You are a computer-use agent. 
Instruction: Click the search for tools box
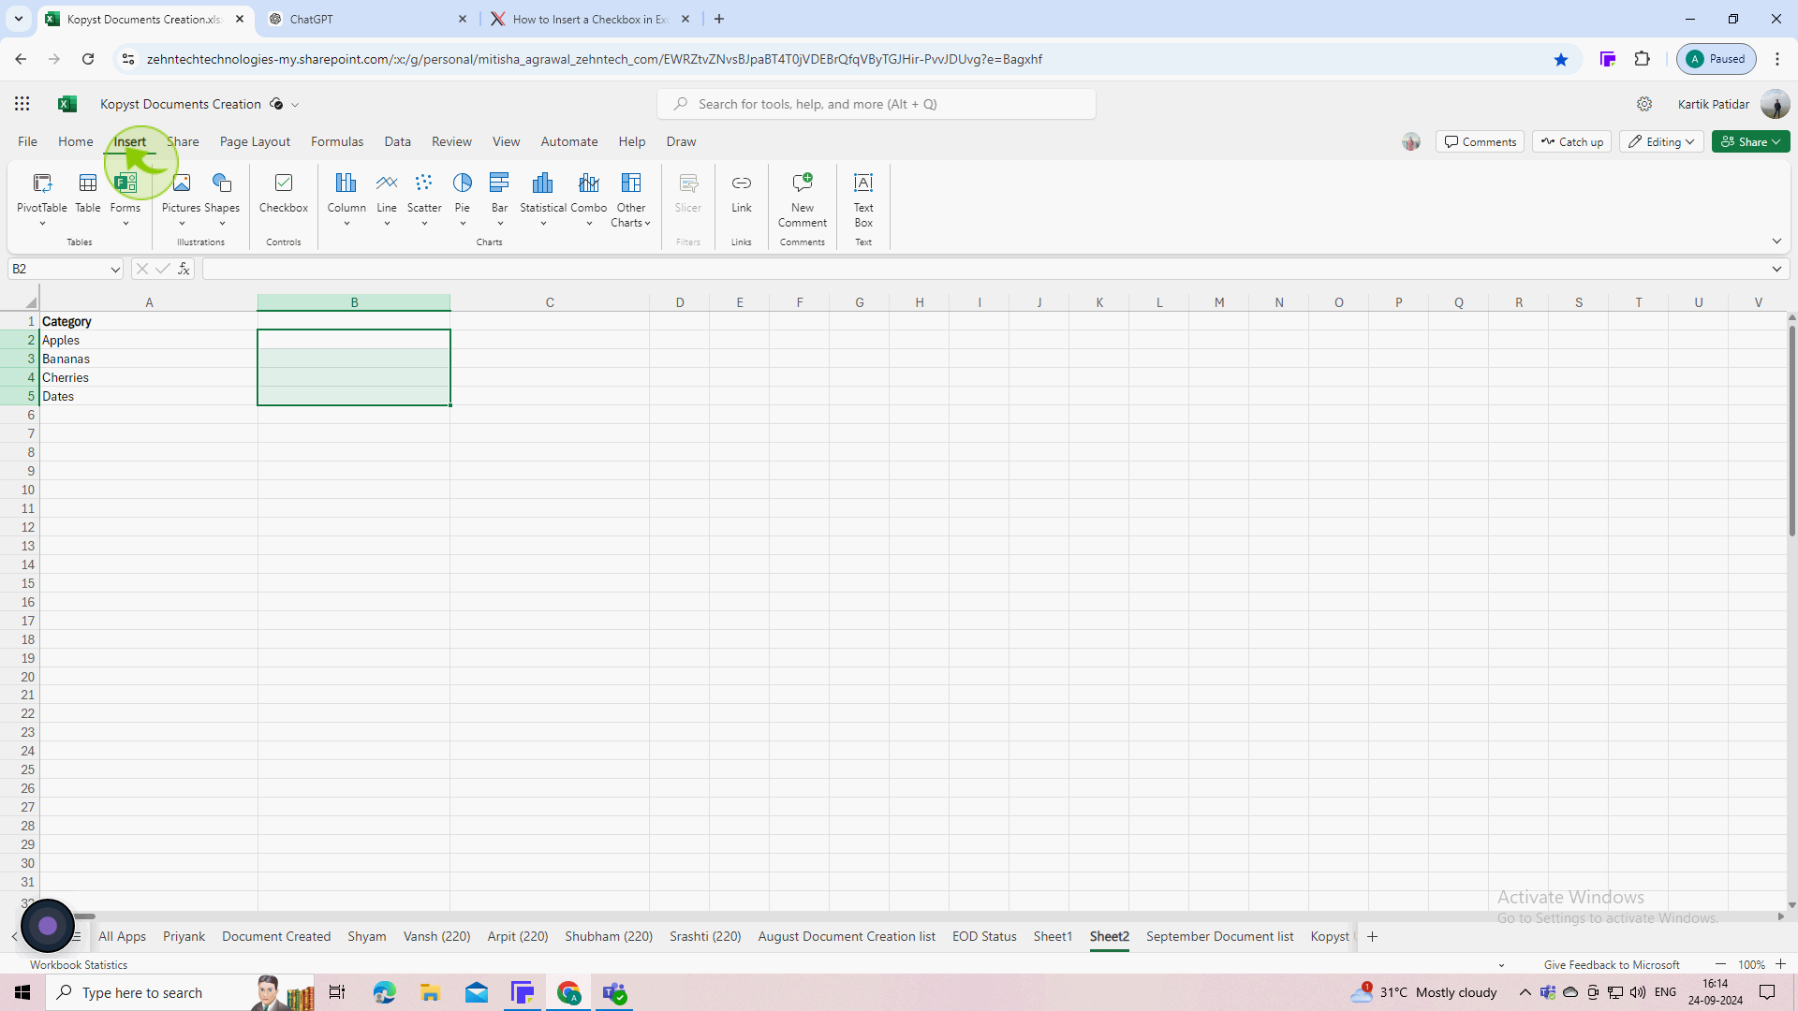point(877,104)
